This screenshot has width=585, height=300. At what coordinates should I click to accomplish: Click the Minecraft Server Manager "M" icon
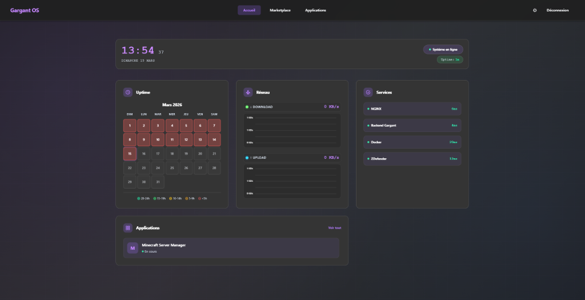click(133, 248)
